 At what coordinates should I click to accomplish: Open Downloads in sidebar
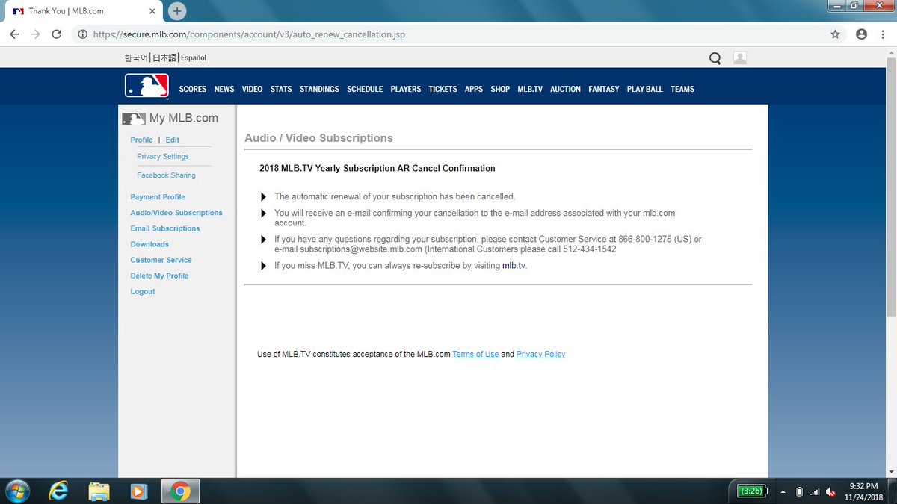tap(149, 244)
